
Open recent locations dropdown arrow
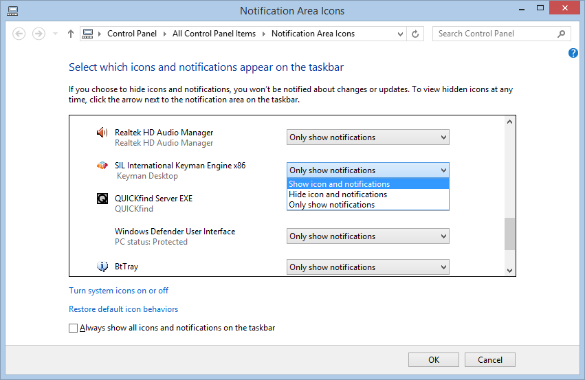55,34
